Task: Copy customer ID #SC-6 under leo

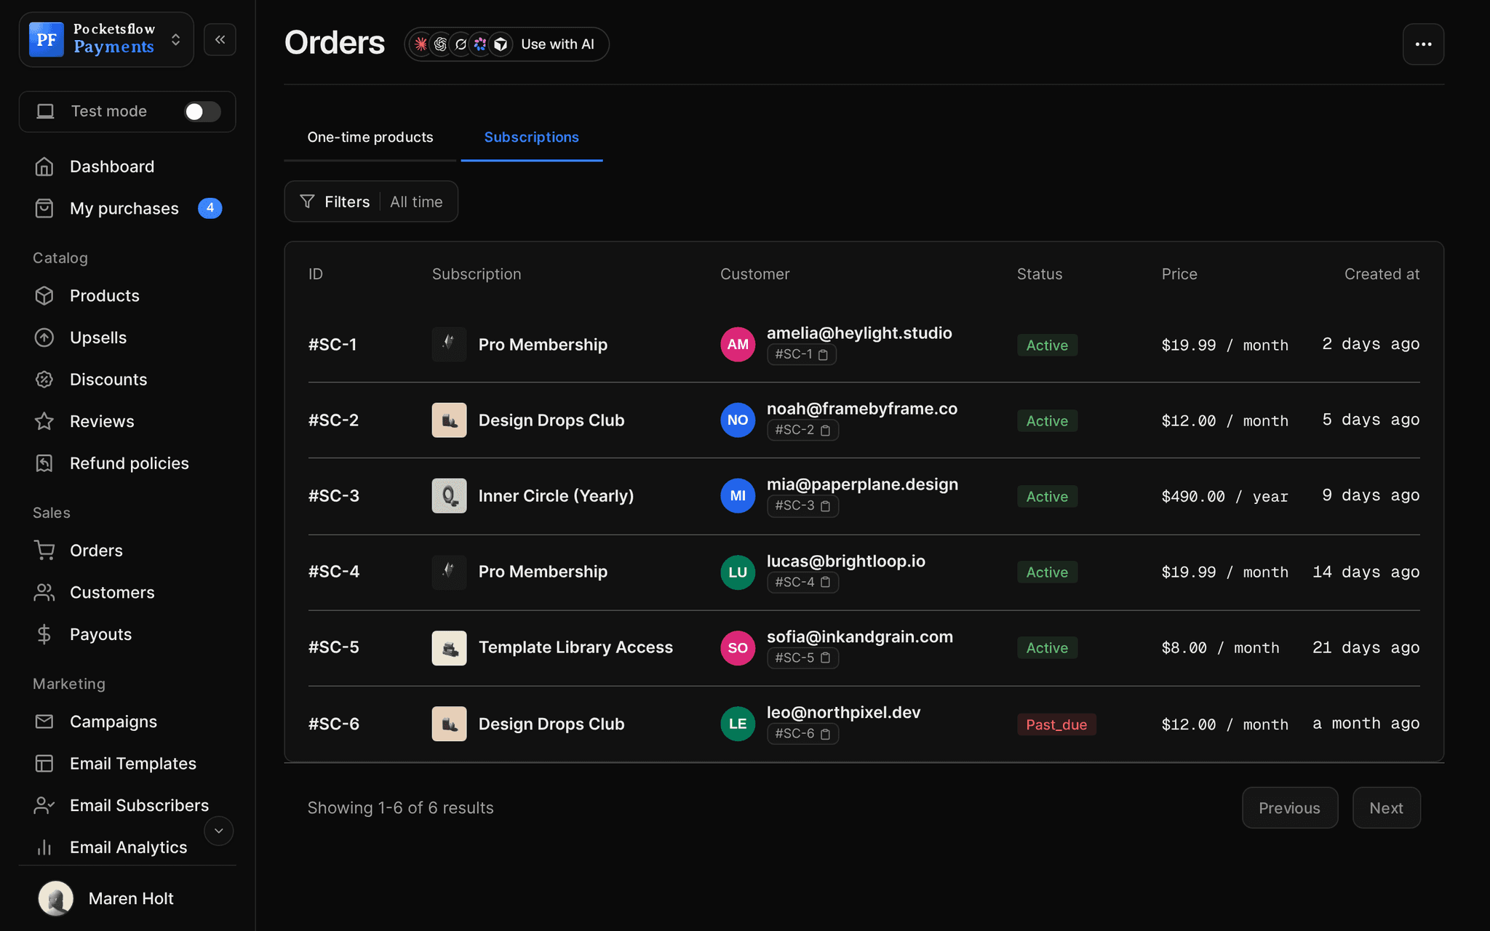Action: tap(826, 735)
